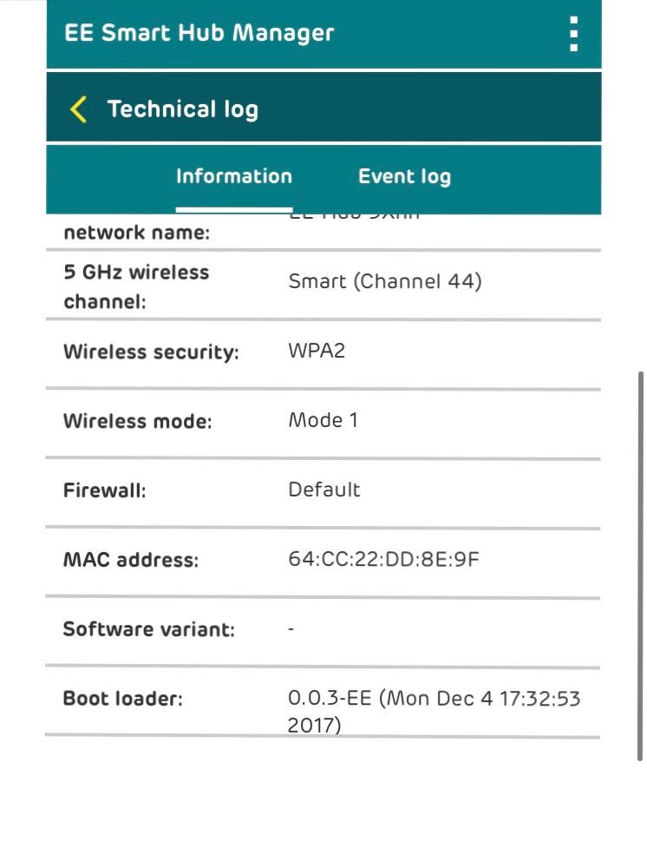Select the 5 GHz wireless channel label
Image resolution: width=647 pixels, height=861 pixels.
[x=136, y=286]
